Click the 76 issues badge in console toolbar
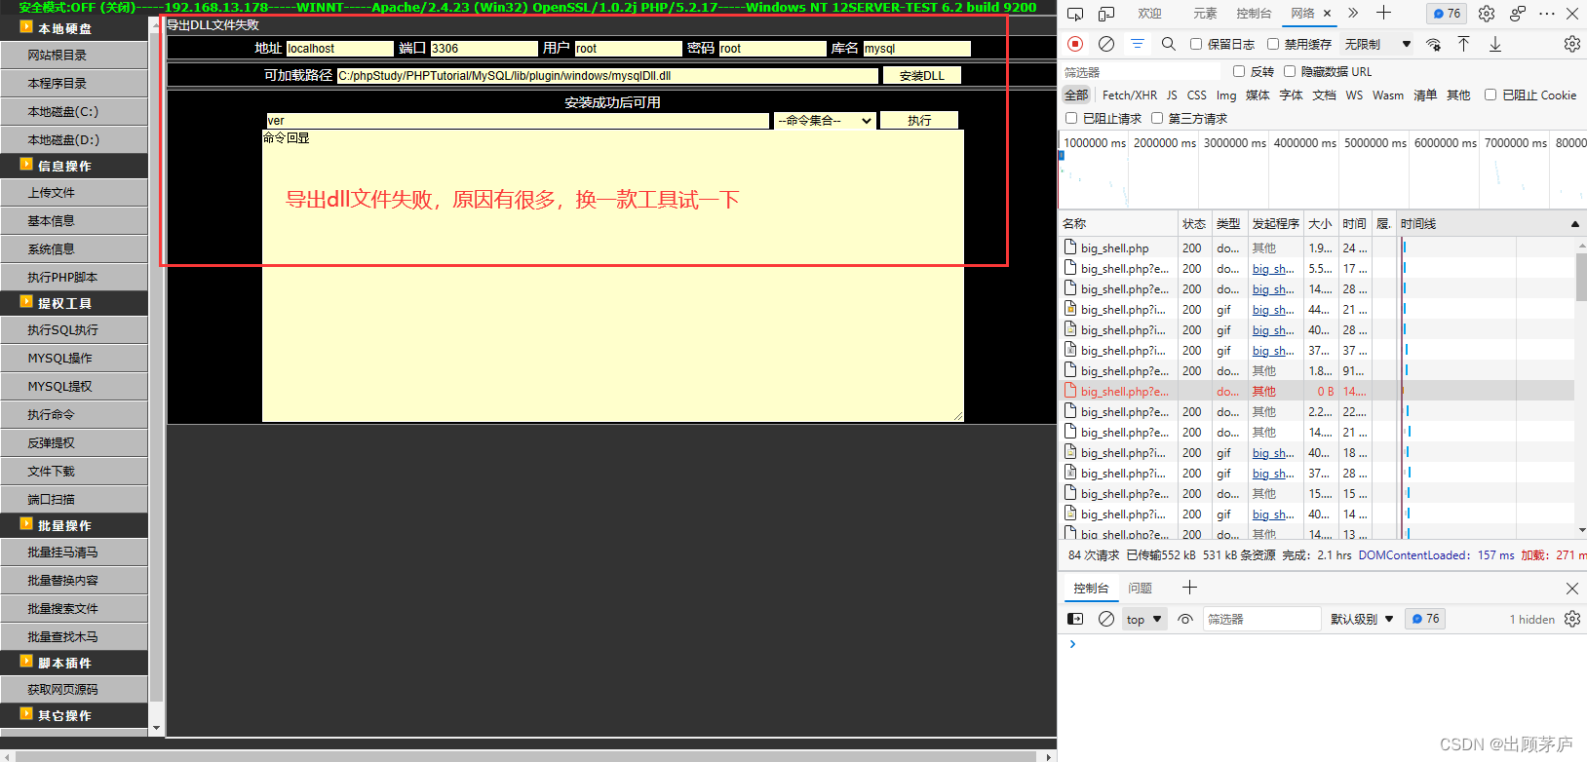 1425,619
